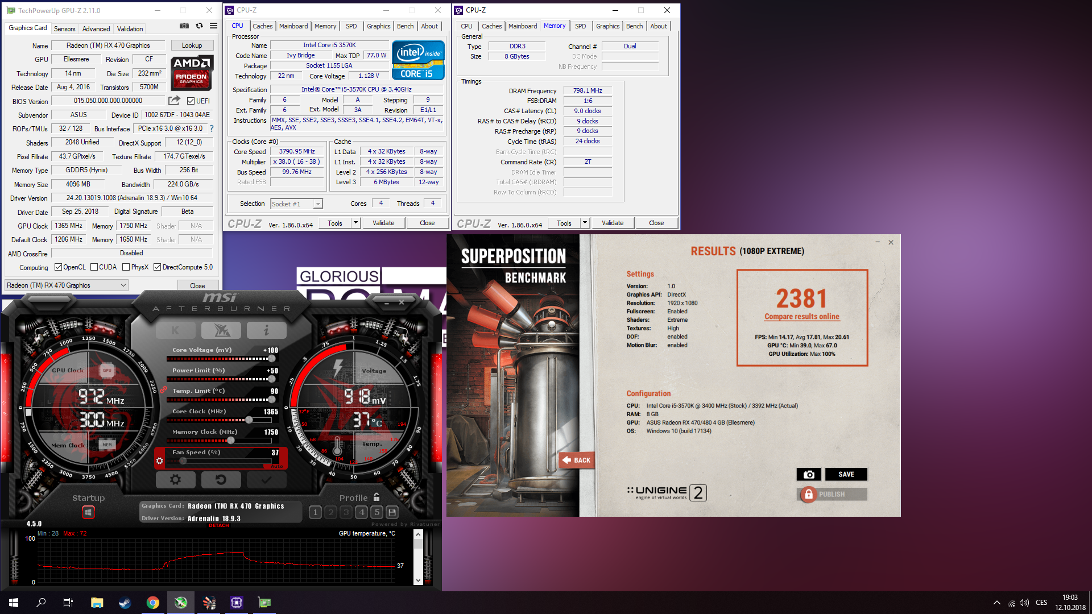This screenshot has height=614, width=1092.
Task: Open the GPU selection dropdown in GPU-Z
Action: (67, 285)
